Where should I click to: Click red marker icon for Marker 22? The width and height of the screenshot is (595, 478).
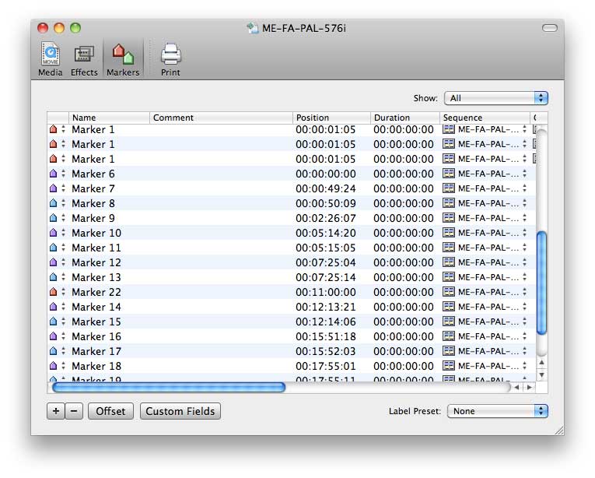click(x=53, y=292)
